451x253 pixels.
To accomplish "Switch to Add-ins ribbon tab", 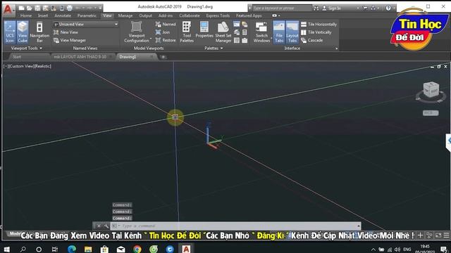I will coord(166,15).
